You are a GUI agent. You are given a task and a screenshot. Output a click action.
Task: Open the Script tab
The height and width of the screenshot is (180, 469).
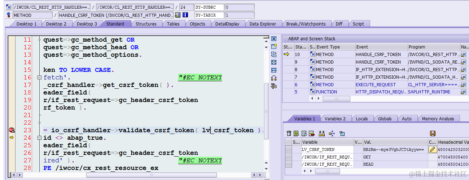pyautogui.click(x=358, y=24)
